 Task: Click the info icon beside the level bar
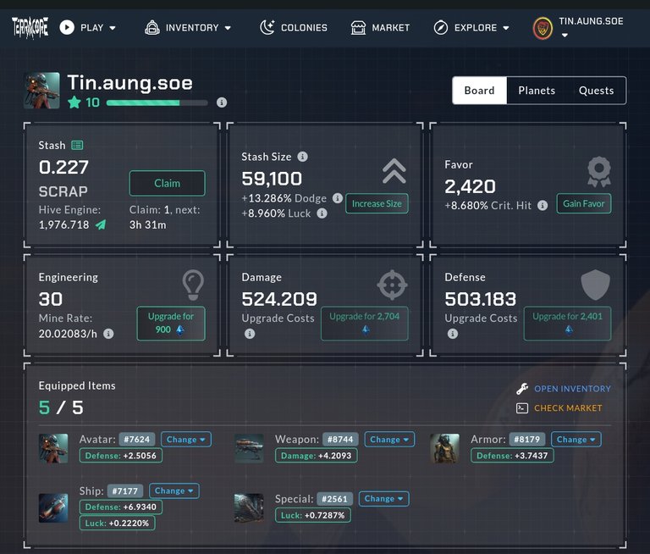[222, 102]
